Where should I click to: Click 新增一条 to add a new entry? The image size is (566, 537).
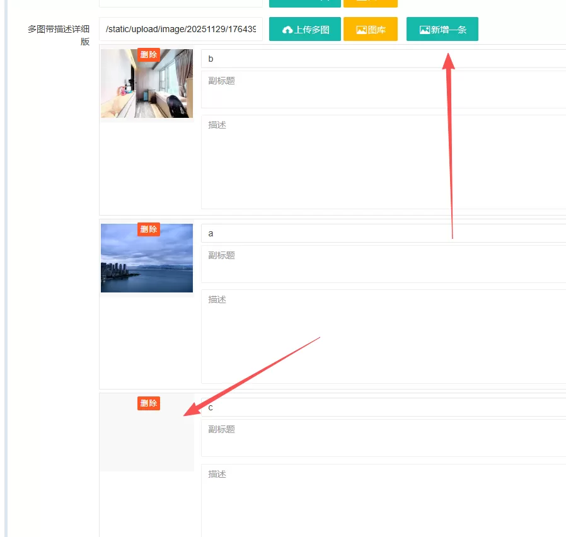442,29
